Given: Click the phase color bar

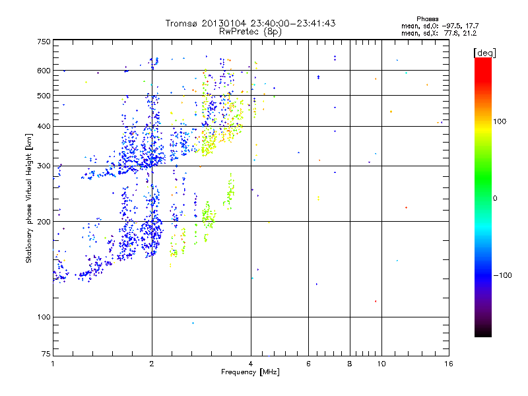Looking at the screenshot, I should [x=483, y=197].
